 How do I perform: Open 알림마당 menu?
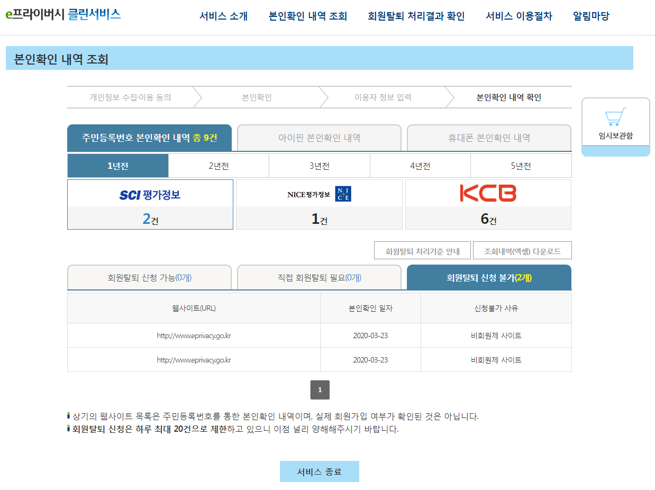(x=591, y=16)
